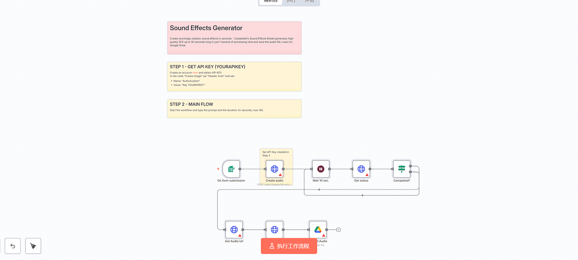Screen dimensions: 578x260
Task: Click the red warning icon on Create audio
Action: (280, 175)
